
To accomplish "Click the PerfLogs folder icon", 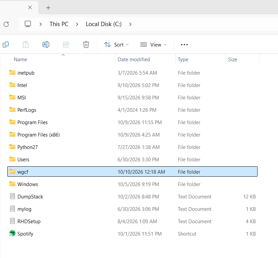I will click(x=12, y=110).
